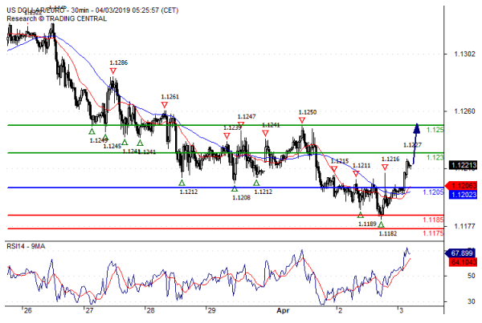Screen dimensions: 482x323
Task: Click the green 1.125 resistance level label
Action: (435, 129)
